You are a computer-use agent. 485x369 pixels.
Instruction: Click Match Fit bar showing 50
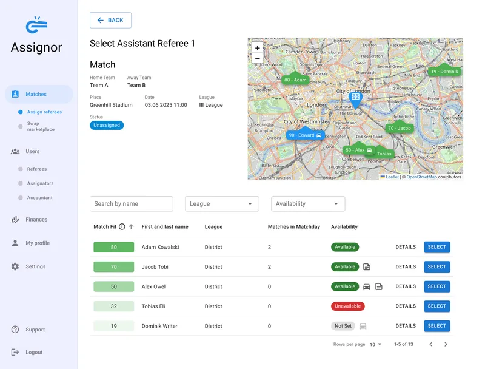[x=114, y=286]
